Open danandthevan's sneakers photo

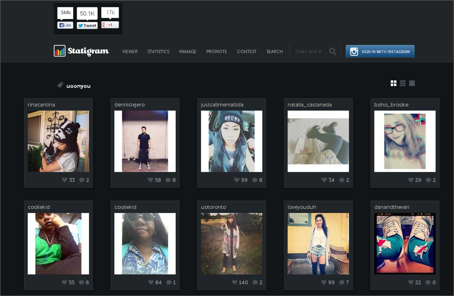[x=405, y=244]
